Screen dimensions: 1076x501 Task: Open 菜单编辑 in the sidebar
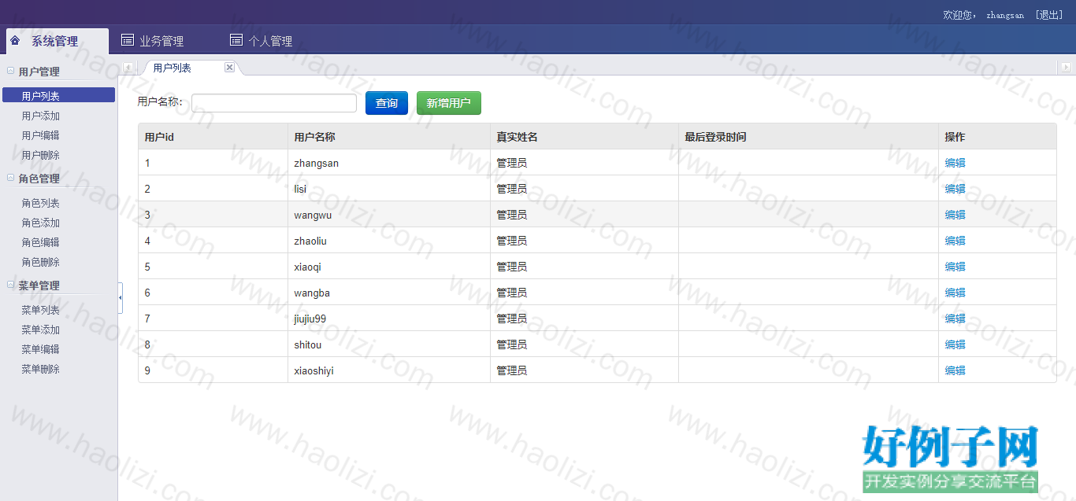(x=41, y=349)
